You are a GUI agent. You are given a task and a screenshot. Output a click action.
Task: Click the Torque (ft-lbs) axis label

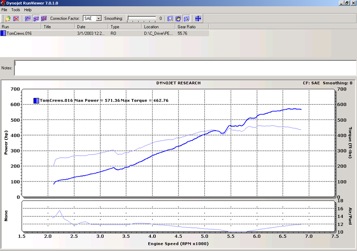(x=350, y=143)
